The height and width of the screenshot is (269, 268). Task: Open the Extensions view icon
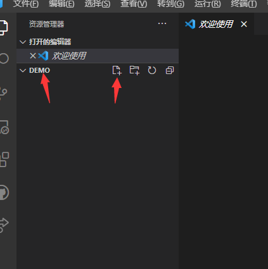(x=4, y=160)
